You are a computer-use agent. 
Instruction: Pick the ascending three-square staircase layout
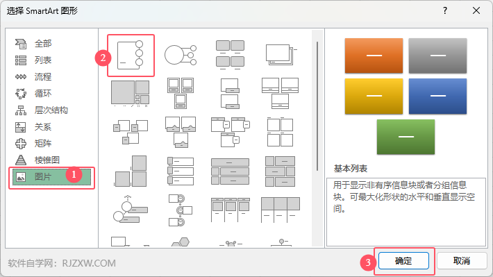[131, 171]
